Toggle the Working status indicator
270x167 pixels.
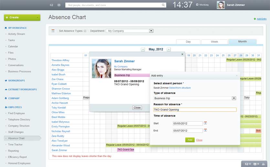click(x=197, y=5)
